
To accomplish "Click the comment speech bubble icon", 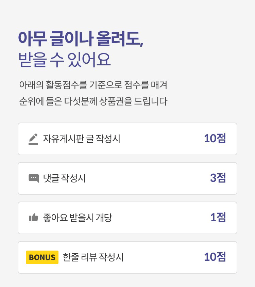I will click(34, 178).
